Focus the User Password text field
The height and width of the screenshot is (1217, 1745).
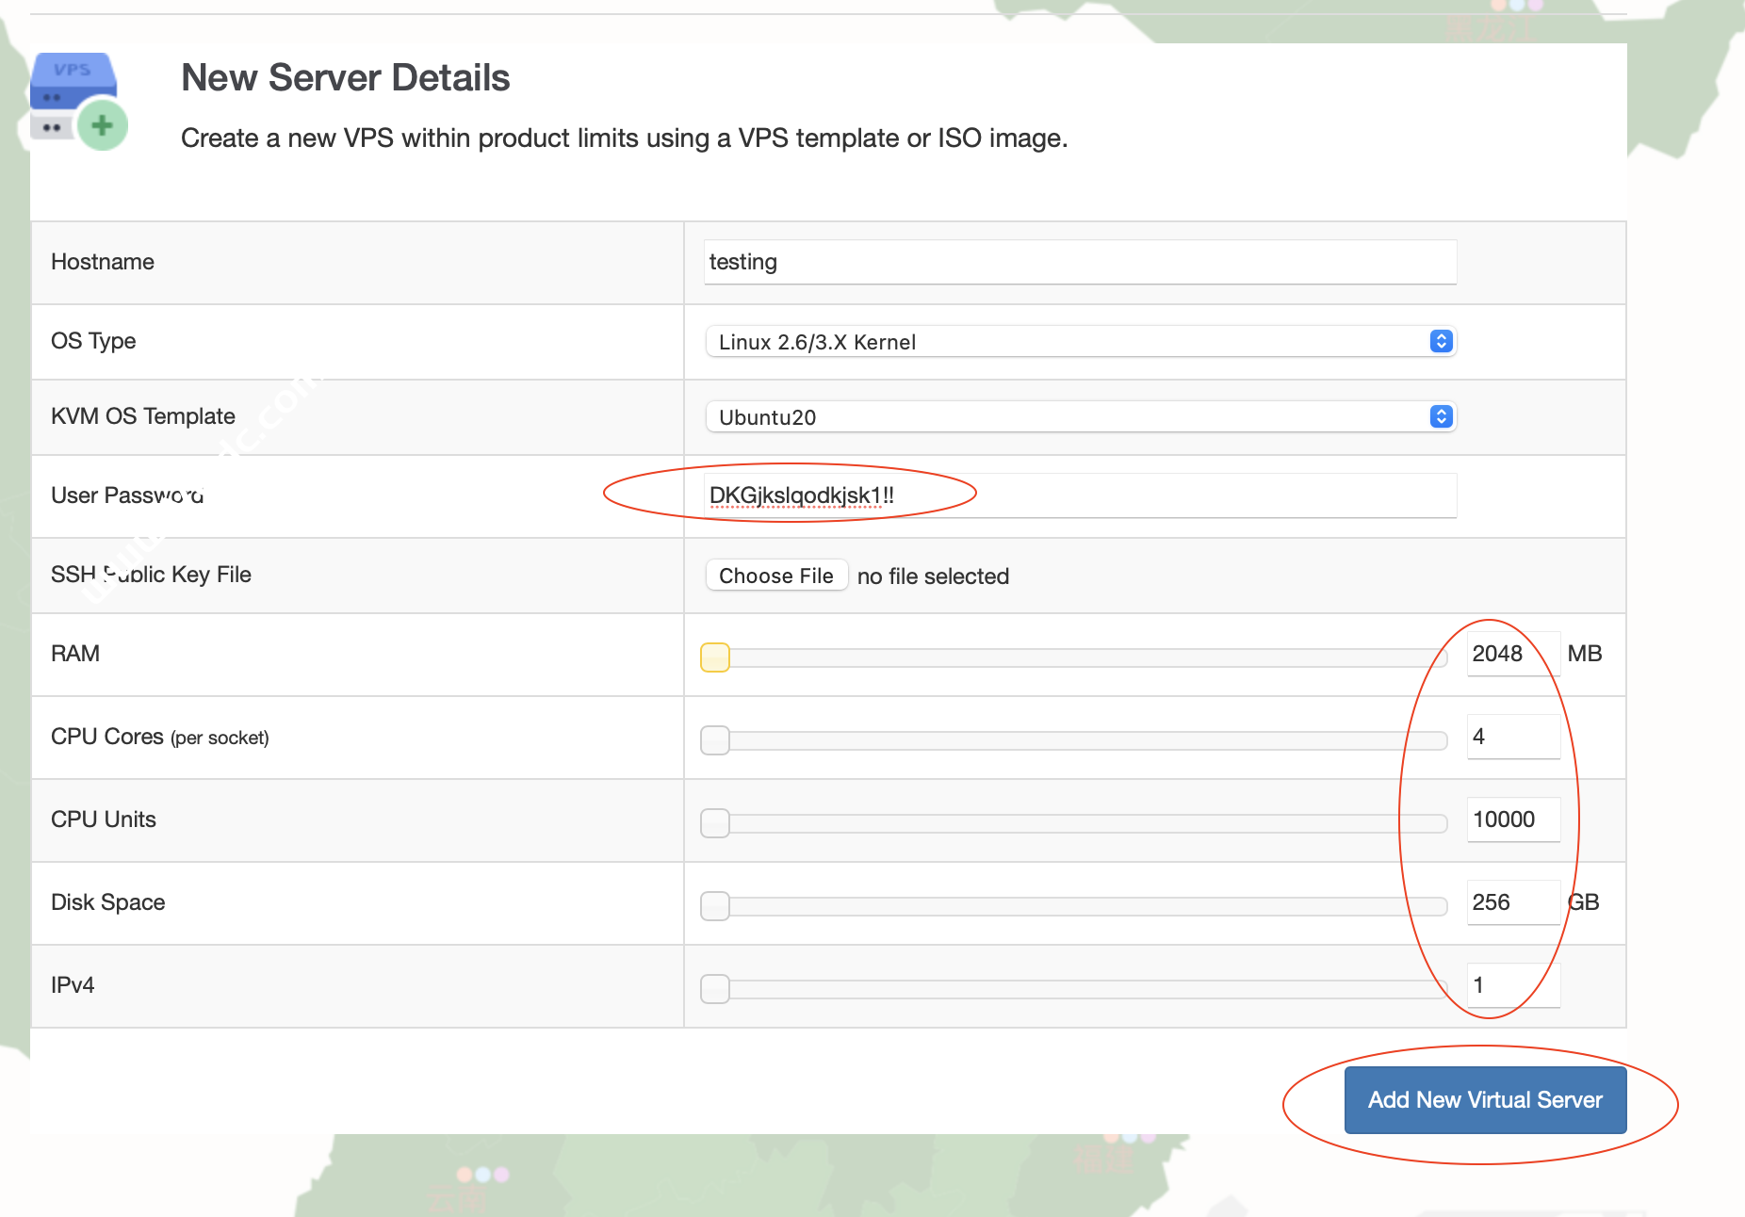[x=1079, y=495]
